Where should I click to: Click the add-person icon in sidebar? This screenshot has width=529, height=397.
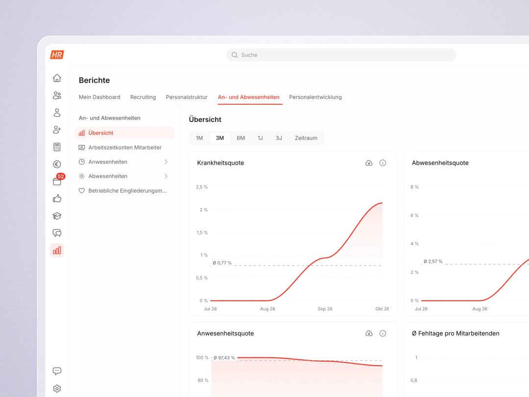(x=57, y=129)
